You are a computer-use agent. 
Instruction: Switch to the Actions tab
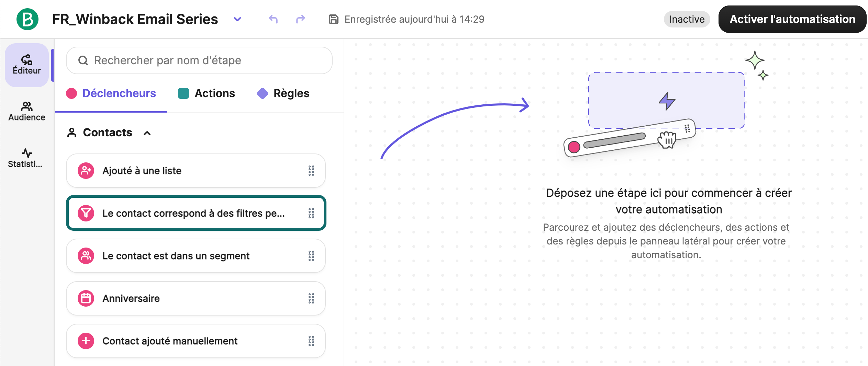[207, 93]
